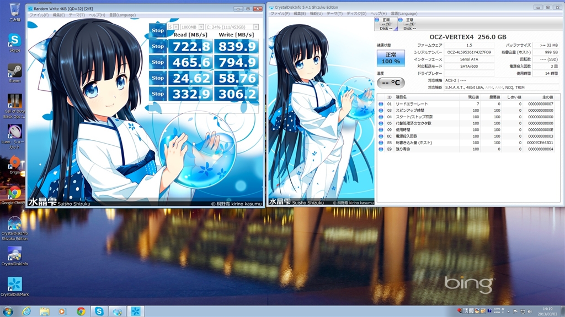The image size is (565, 317).
Task: Switch to Skype via taskbar button
Action: 99,311
